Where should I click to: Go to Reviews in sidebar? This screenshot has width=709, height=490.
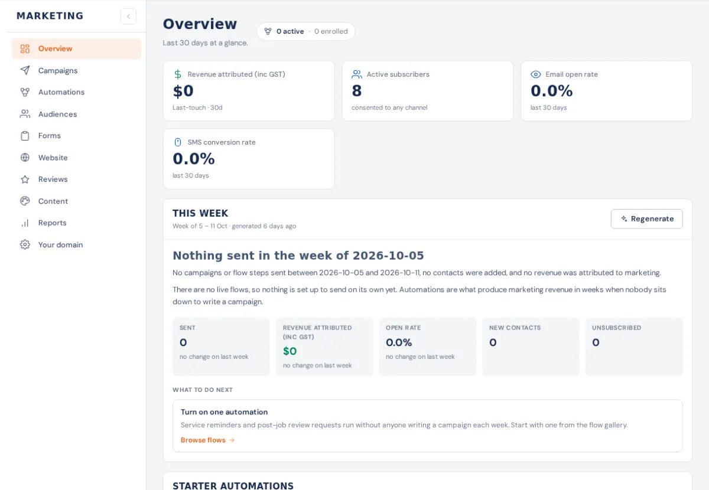(77, 179)
